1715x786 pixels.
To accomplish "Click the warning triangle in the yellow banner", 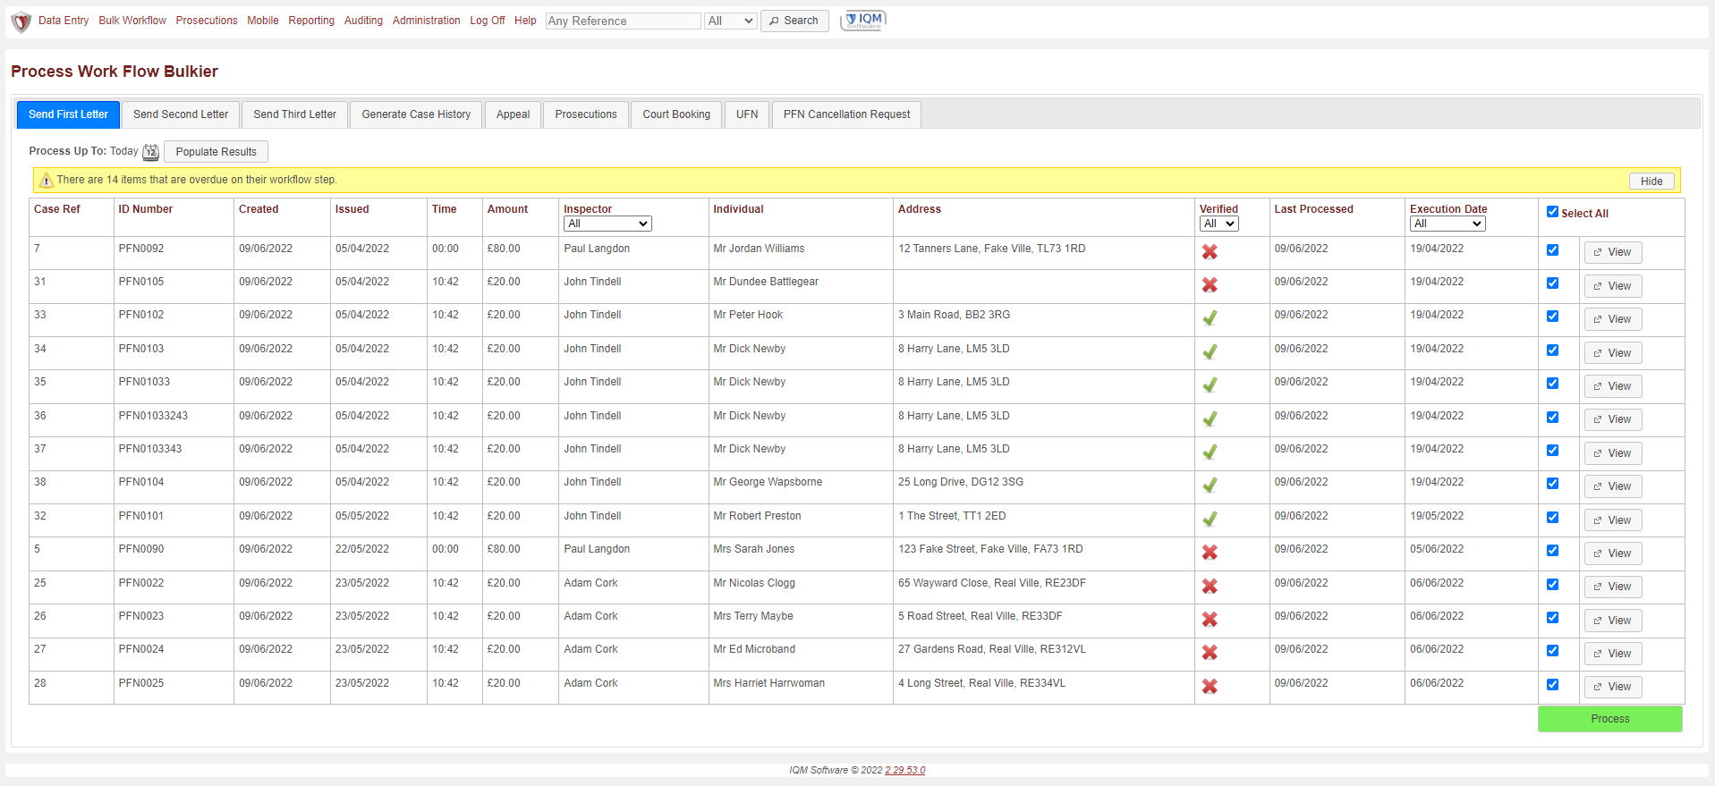I will point(47,181).
